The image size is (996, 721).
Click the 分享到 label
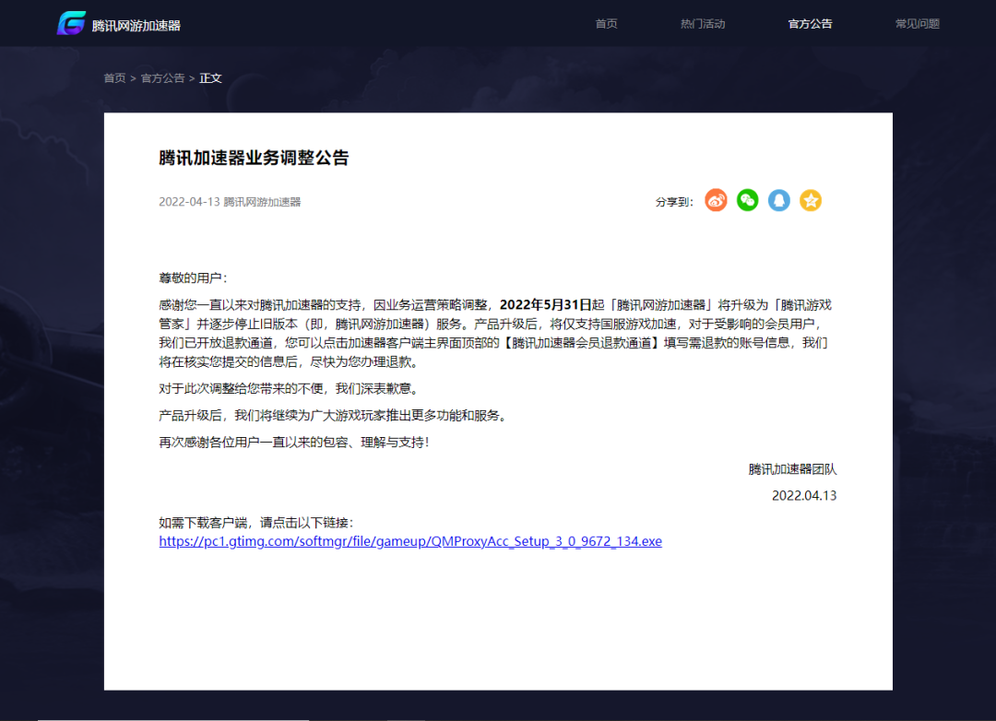[x=674, y=202]
